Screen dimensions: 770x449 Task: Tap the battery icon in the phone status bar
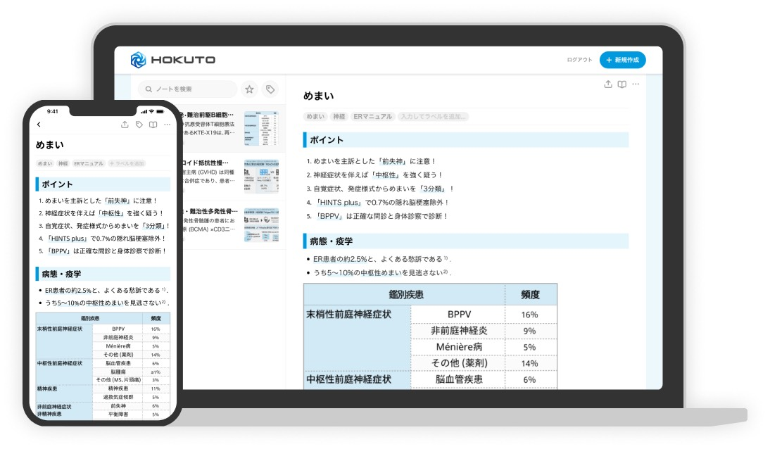pos(160,111)
